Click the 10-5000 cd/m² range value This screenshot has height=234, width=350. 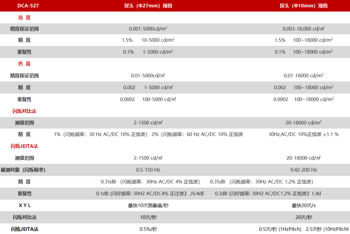[158, 40]
